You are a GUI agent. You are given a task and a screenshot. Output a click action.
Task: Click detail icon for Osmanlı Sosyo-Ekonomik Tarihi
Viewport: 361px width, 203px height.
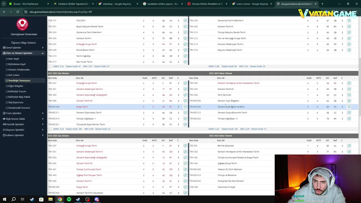[349, 113]
